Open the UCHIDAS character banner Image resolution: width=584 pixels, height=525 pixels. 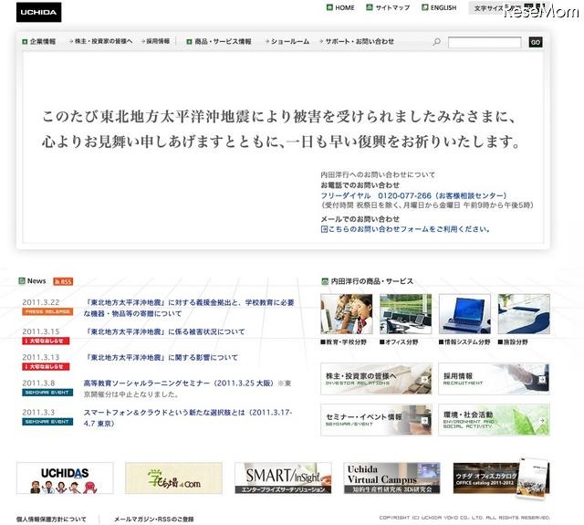[65, 478]
